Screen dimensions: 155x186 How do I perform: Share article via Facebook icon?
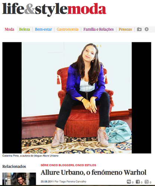pyautogui.click(x=138, y=182)
